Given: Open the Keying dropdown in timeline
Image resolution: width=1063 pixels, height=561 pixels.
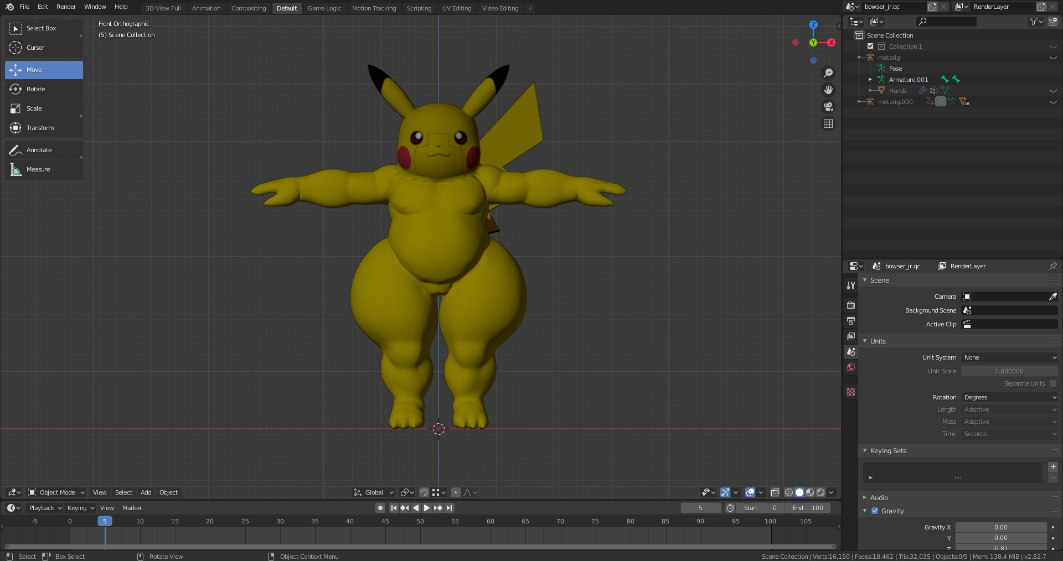Looking at the screenshot, I should click(x=80, y=508).
